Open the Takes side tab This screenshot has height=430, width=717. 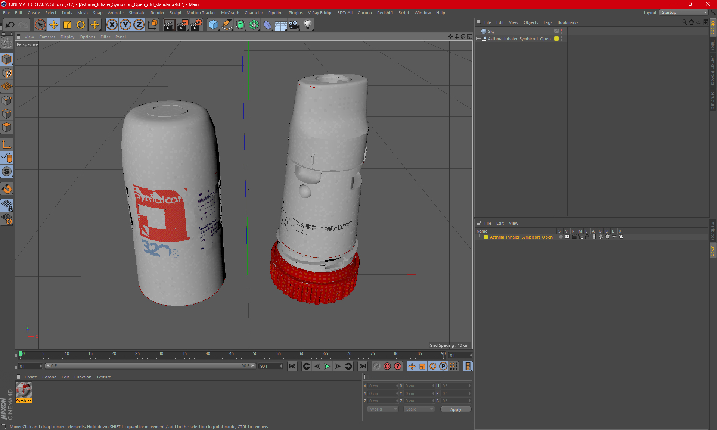pyautogui.click(x=713, y=45)
